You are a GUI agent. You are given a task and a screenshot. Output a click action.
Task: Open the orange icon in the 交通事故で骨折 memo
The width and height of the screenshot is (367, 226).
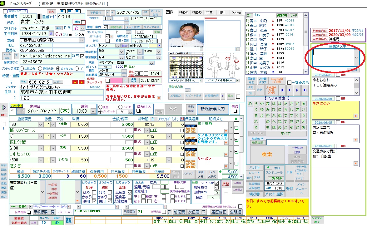(356, 164)
